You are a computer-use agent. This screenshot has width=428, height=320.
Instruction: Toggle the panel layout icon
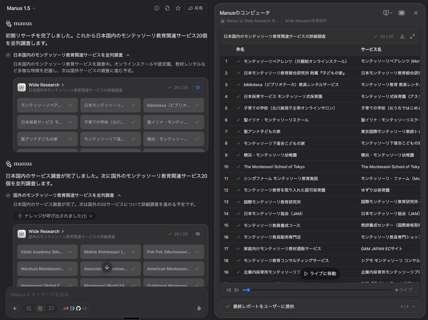click(x=402, y=13)
